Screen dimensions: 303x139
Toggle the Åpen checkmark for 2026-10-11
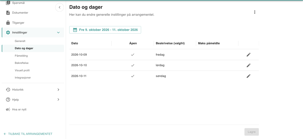tap(132, 76)
